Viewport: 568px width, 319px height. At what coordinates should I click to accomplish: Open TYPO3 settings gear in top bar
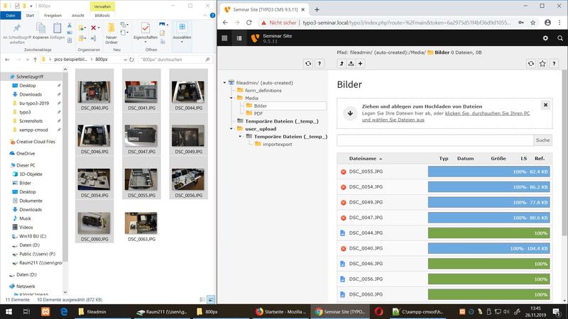(545, 38)
